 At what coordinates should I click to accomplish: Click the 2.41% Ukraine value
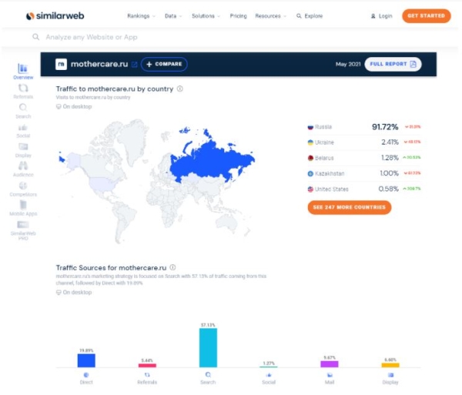pos(390,142)
